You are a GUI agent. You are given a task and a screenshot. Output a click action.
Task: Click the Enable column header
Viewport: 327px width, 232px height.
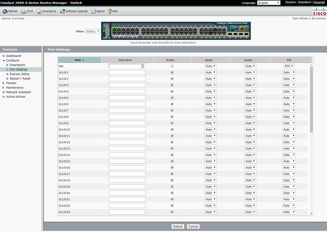(172, 60)
